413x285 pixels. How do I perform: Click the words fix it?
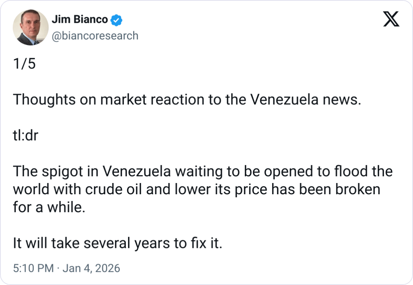tap(207, 243)
